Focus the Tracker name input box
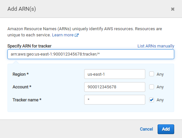 point(115,100)
